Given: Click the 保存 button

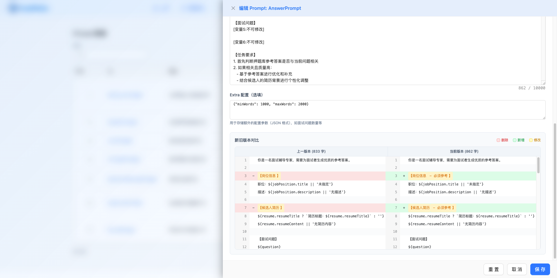Looking at the screenshot, I should 540,269.
